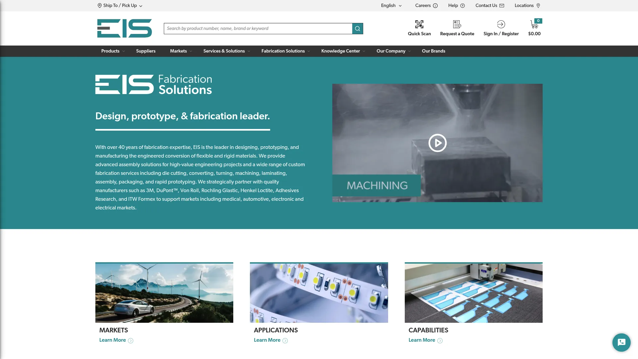Click the EIS logo in header
Viewport: 638px width, 359px height.
125,28
